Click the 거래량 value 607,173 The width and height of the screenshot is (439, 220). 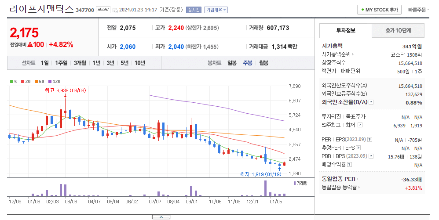278,28
